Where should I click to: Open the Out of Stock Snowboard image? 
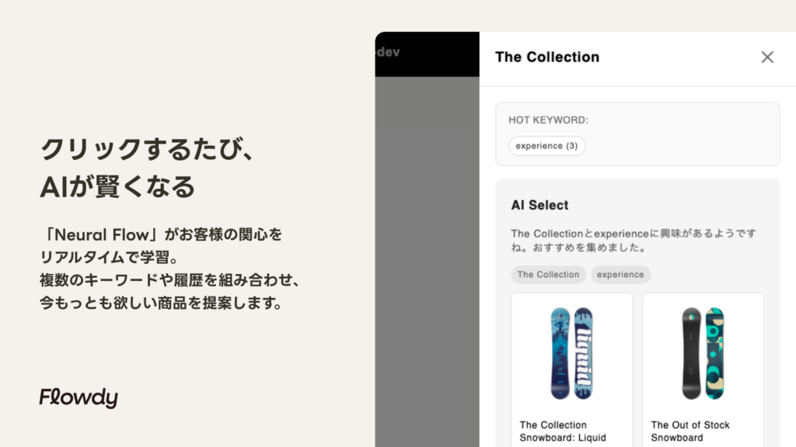703,353
